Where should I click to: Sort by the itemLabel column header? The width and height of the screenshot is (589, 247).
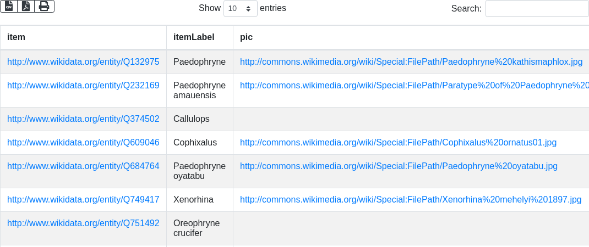[x=194, y=37]
